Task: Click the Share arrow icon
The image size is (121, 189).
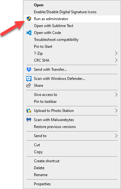Action: point(29,85)
